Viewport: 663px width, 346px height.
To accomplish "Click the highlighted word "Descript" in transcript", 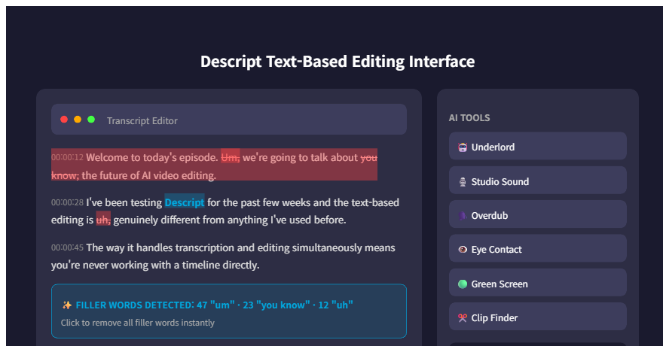I will click(x=185, y=202).
